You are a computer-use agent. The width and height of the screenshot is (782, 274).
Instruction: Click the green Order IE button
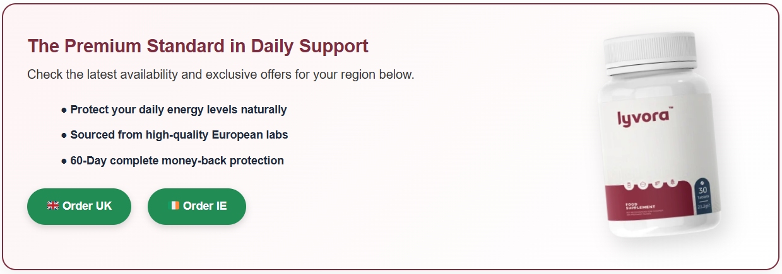coord(197,206)
